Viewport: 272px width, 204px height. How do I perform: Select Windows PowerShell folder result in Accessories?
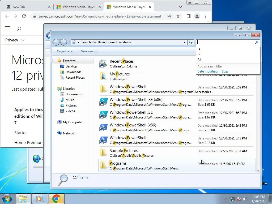click(x=177, y=89)
